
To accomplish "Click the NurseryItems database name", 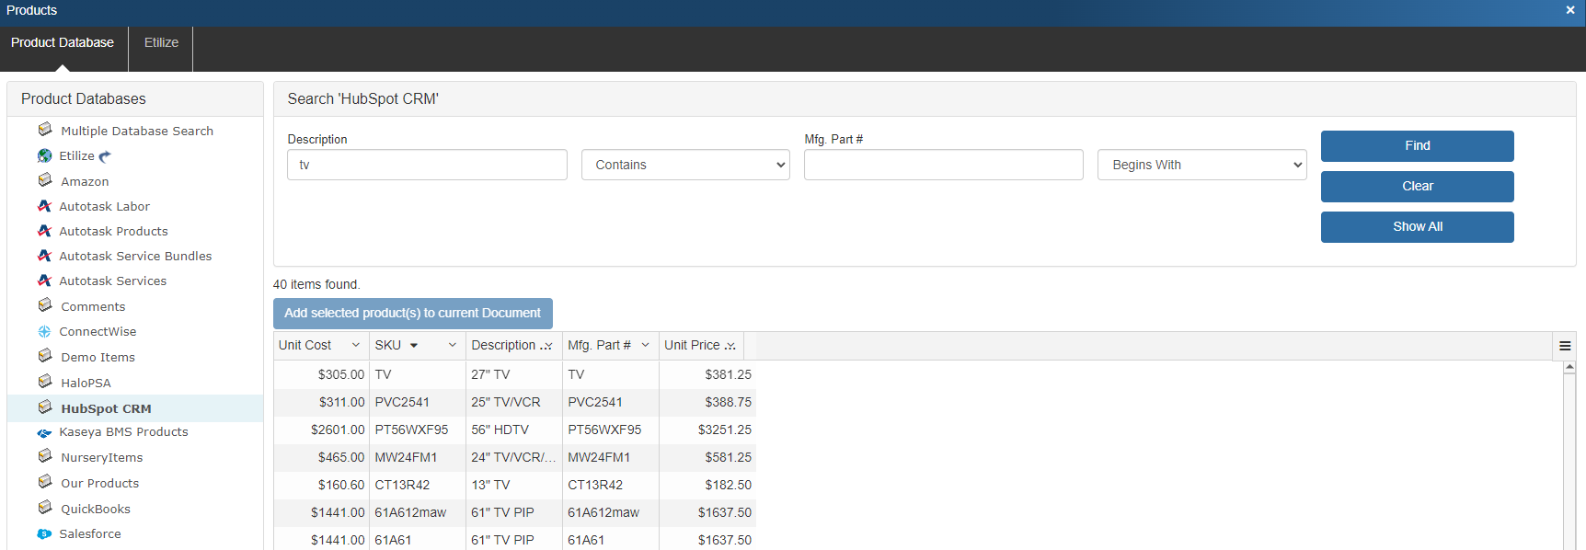I will point(101,457).
